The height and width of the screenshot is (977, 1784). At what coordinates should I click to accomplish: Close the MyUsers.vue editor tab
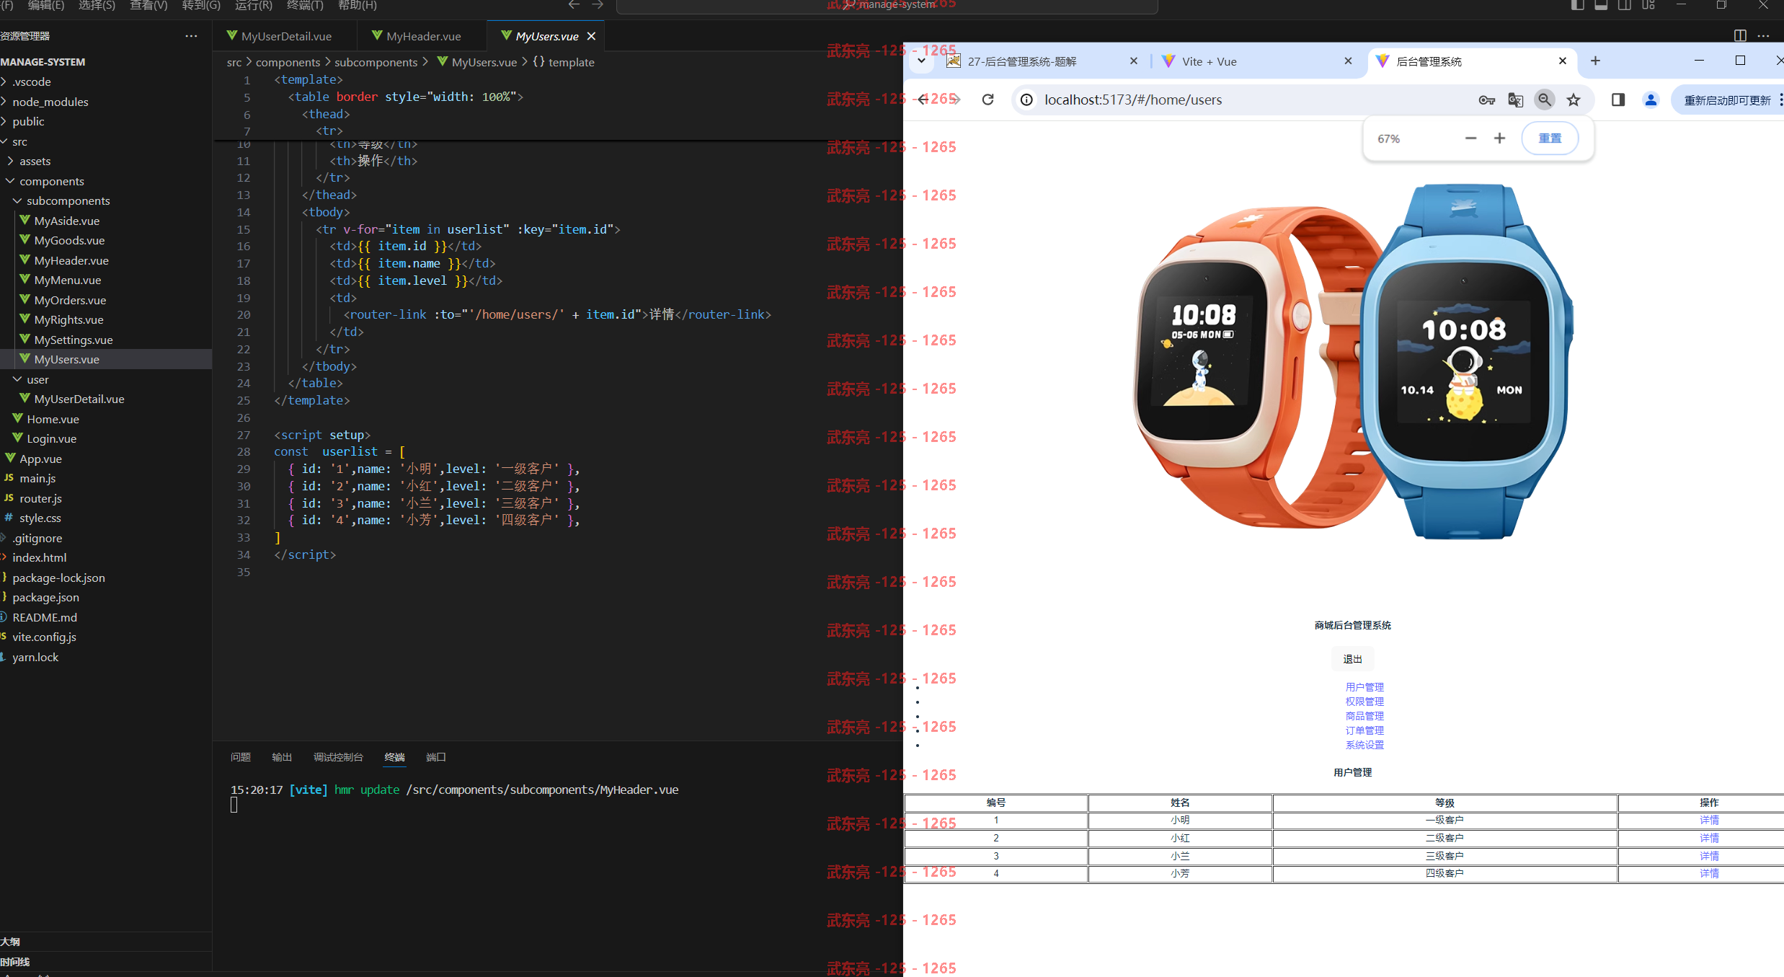tap(591, 36)
